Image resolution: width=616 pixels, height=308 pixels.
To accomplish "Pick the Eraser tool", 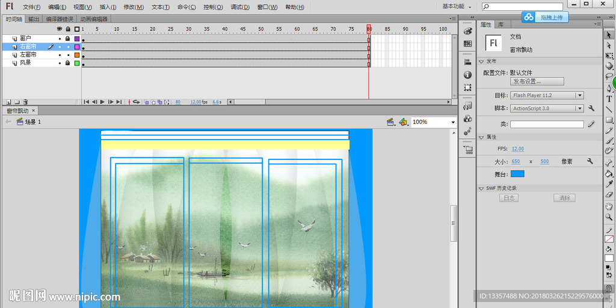I will pos(609,195).
